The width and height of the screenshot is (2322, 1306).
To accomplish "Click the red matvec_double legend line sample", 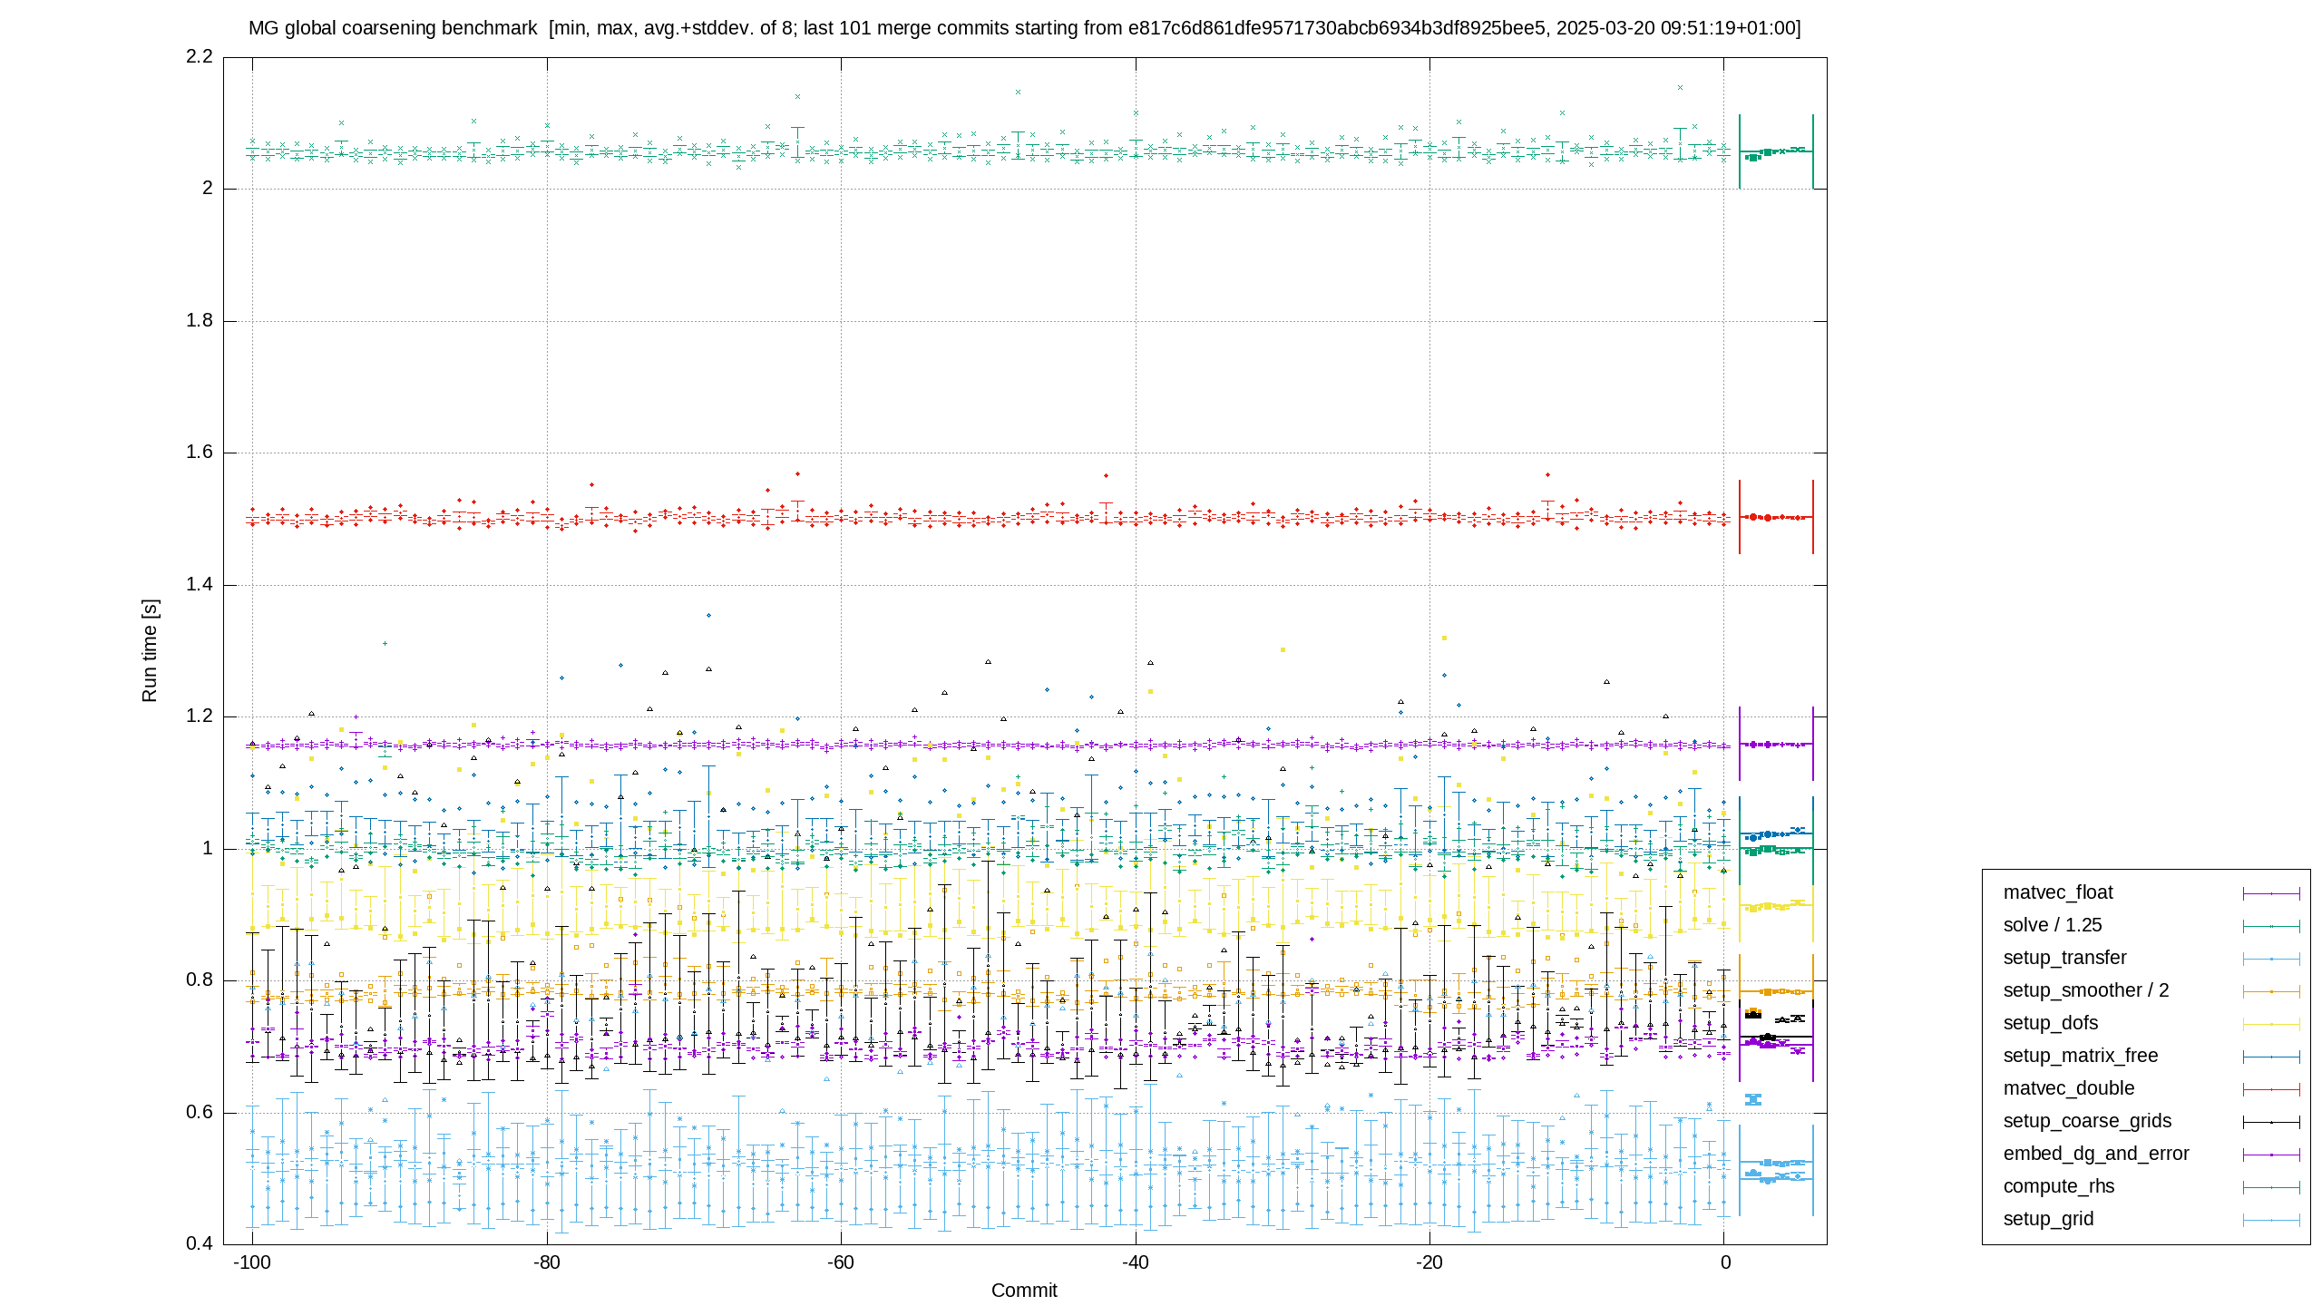I will click(2271, 1089).
